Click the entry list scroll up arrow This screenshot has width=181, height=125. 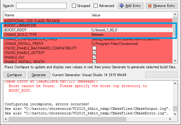[175, 14]
